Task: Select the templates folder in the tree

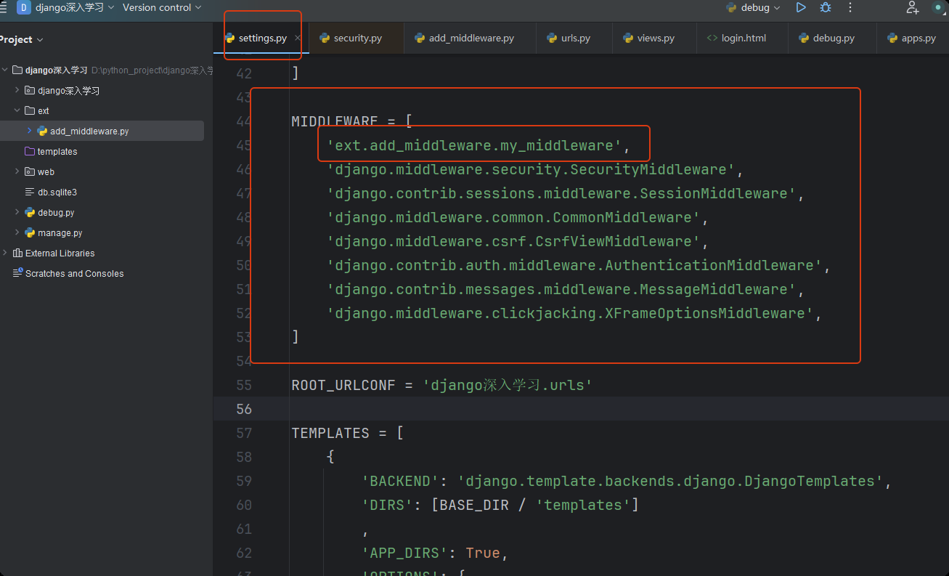Action: pos(57,152)
